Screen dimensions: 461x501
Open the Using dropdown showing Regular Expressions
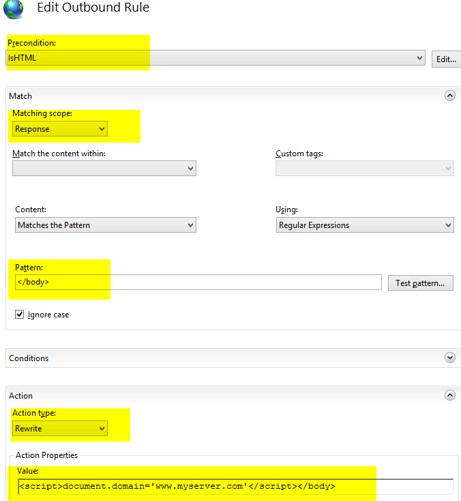click(365, 225)
